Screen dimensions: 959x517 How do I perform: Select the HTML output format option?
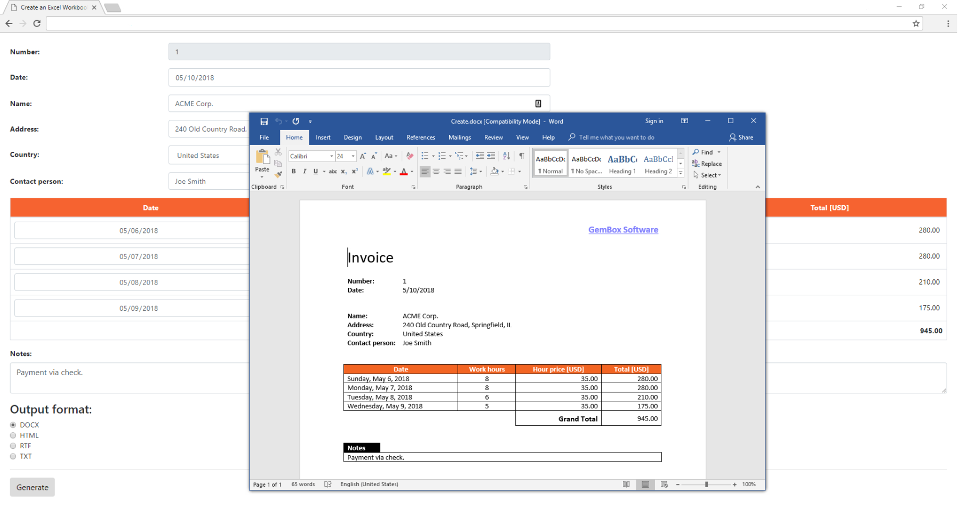click(x=13, y=435)
